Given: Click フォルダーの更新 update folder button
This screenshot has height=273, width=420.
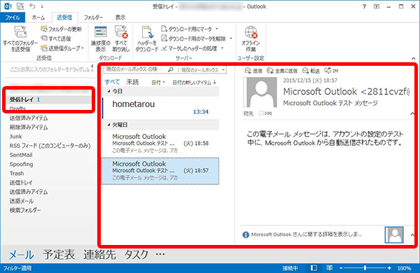Looking at the screenshot, I should pyautogui.click(x=62, y=29).
